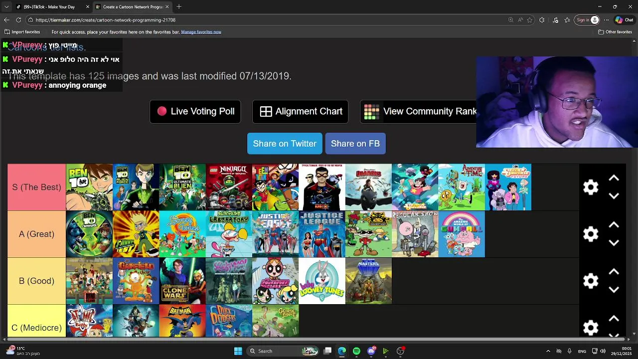The image size is (638, 359).
Task: Open settings gear for A (Great) tier
Action: (x=591, y=234)
